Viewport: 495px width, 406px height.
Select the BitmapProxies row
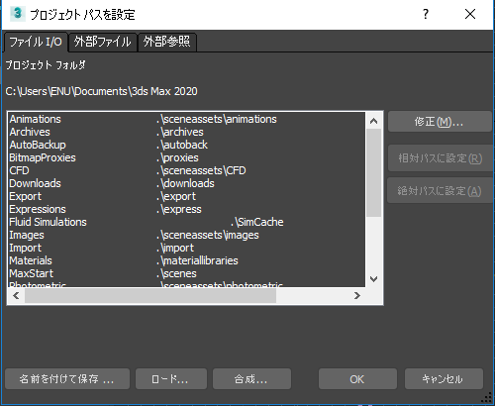187,157
